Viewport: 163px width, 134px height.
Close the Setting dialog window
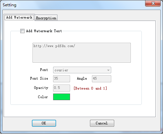(x=153, y=3)
